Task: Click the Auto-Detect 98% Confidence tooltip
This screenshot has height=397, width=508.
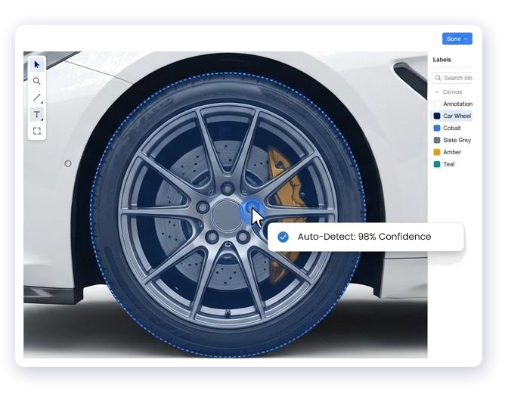Action: point(364,237)
